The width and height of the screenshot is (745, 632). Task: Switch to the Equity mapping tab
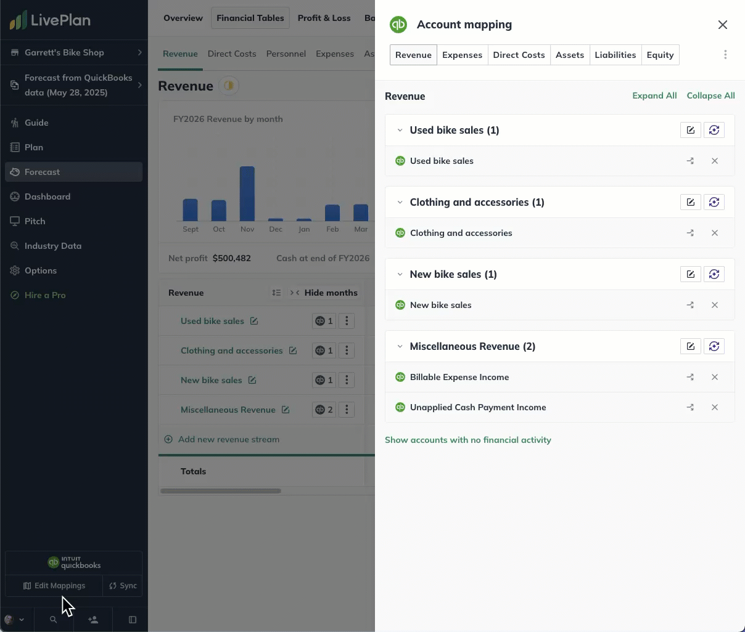[x=660, y=55]
